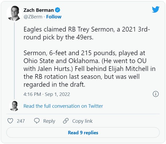Read the full conversation on Twitter
The width and height of the screenshot is (166, 144).
[x=63, y=106]
